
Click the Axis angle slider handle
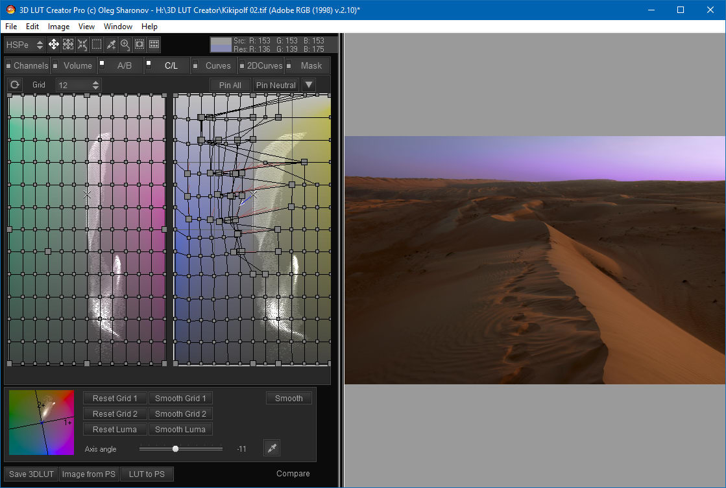[175, 448]
